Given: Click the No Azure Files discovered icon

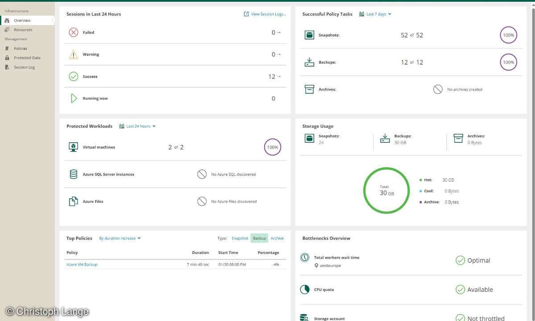Looking at the screenshot, I should 202,202.
